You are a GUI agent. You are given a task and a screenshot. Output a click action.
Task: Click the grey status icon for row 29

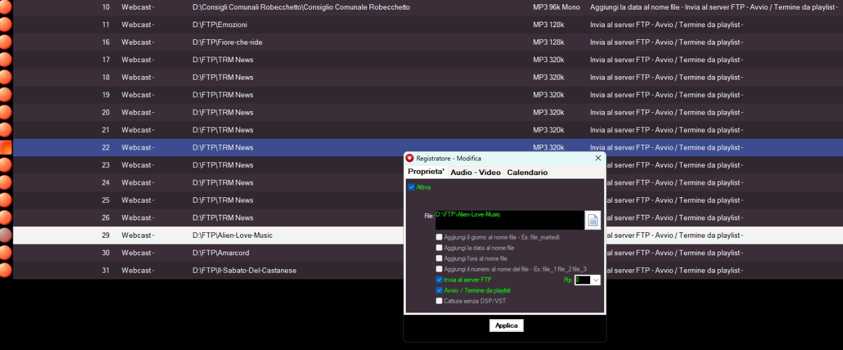[4, 235]
